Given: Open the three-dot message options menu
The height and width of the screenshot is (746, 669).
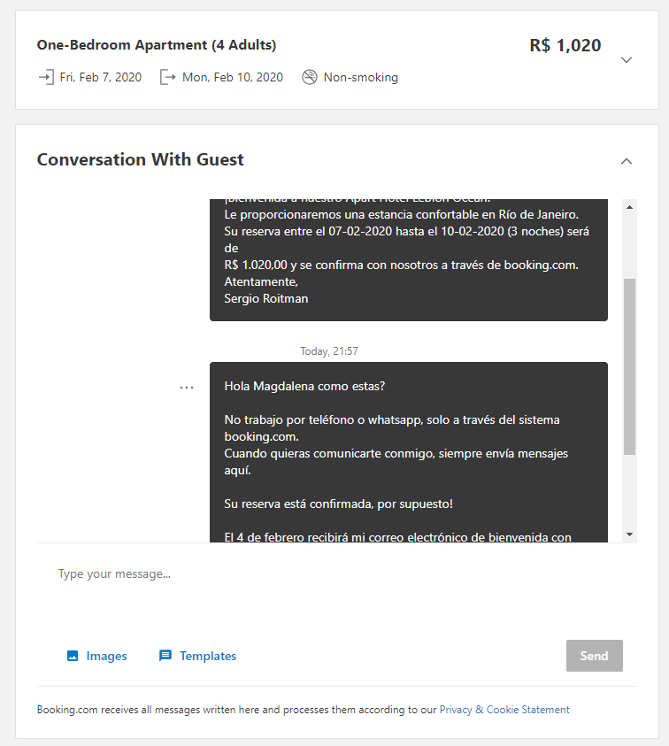Looking at the screenshot, I should tap(187, 388).
